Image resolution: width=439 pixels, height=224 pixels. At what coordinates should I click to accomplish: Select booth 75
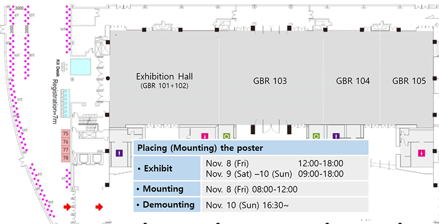(66, 134)
